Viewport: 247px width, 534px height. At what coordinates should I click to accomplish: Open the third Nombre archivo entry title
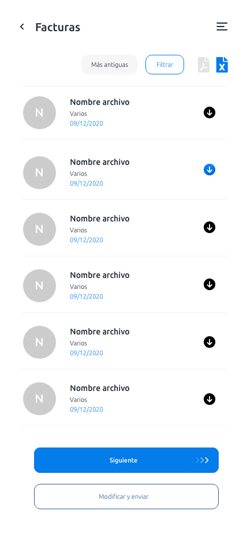[100, 219]
